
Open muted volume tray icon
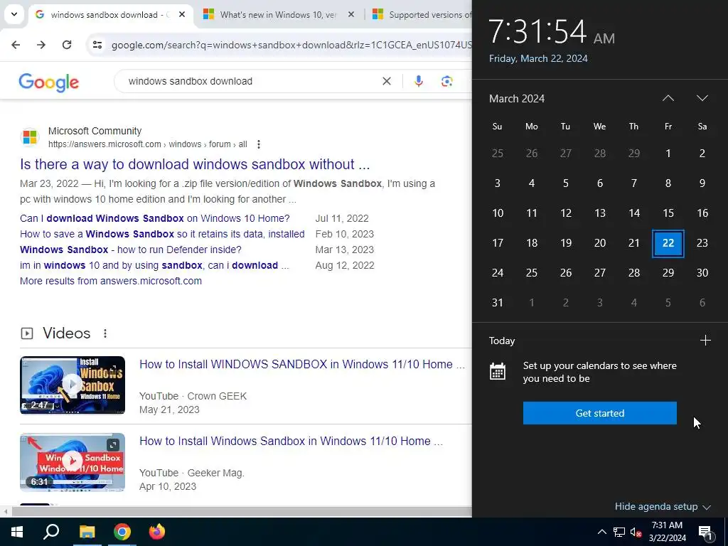(636, 532)
